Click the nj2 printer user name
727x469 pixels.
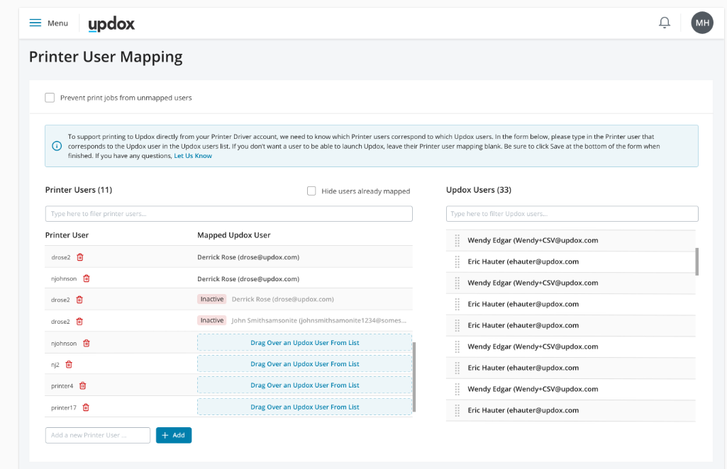click(55, 365)
